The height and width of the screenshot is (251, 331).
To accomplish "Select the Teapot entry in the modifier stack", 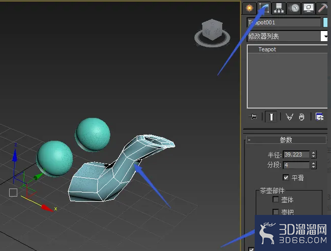I will (x=287, y=49).
